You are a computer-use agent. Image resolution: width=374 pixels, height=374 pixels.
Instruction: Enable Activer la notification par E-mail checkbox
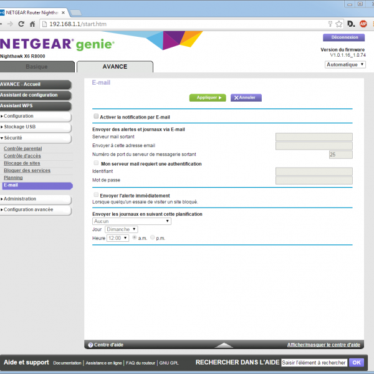pos(96,117)
